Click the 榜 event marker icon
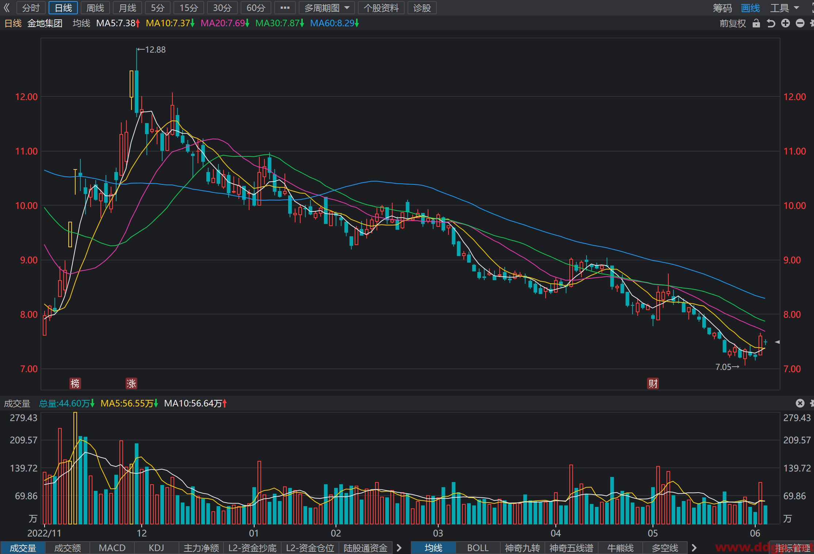The width and height of the screenshot is (814, 554). coord(75,383)
